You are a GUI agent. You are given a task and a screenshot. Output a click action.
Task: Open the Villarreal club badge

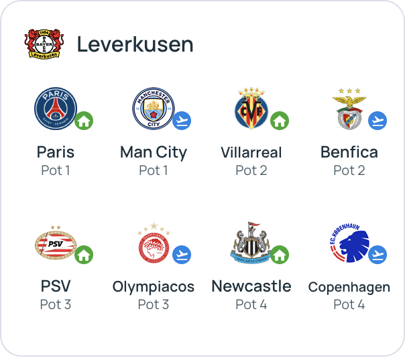tap(251, 108)
